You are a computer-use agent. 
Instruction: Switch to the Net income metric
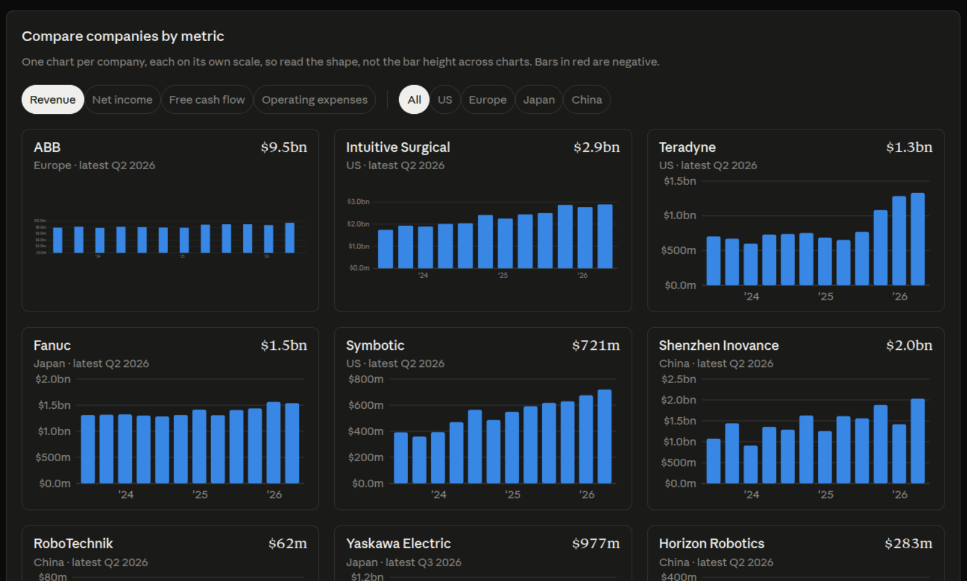122,100
